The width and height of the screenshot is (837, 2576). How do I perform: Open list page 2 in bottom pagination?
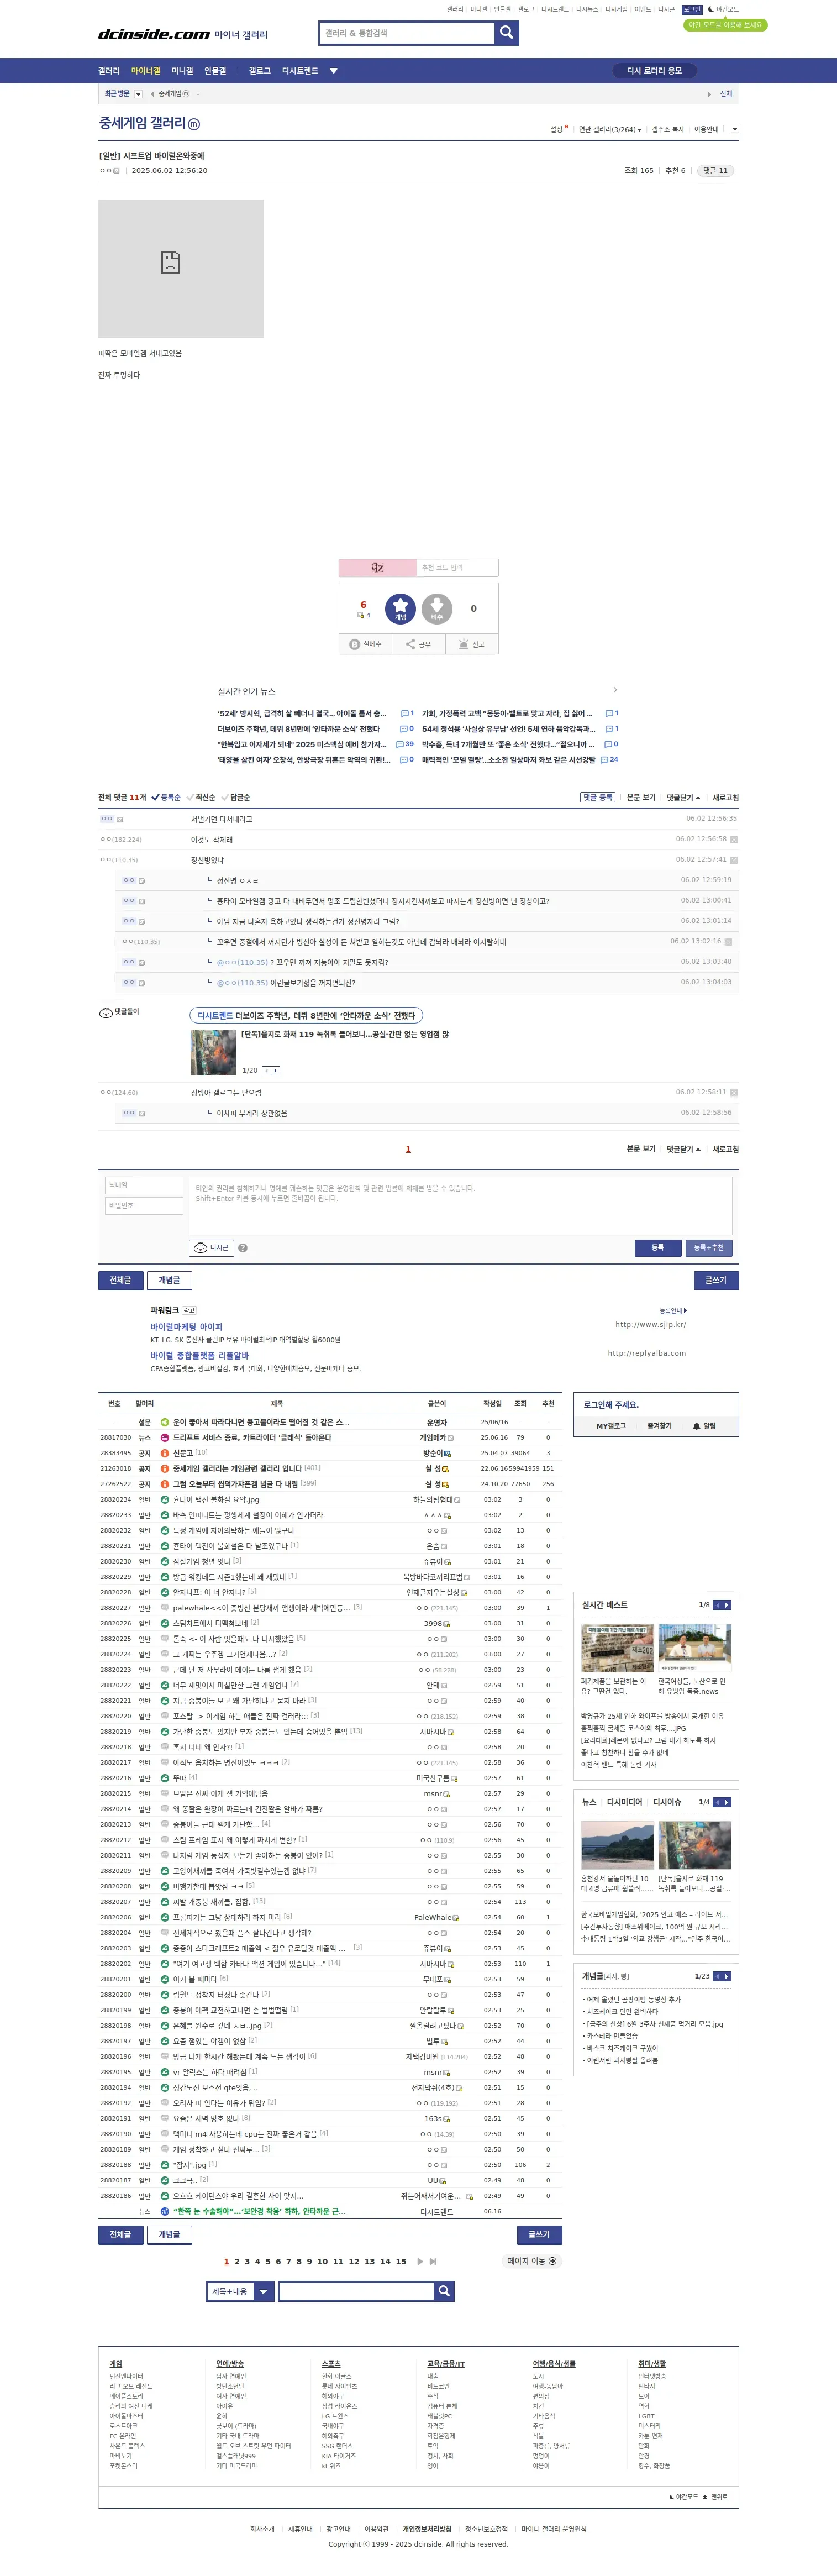click(x=237, y=2261)
